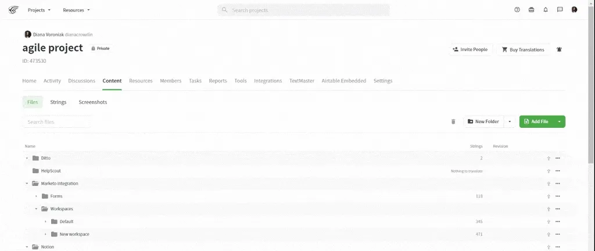Click priority arrow in Ditto row

[x=549, y=159]
